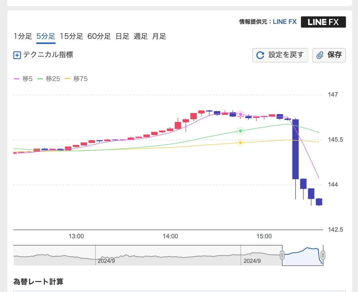The width and height of the screenshot is (358, 292).
Task: Click the 情報提供元 label text
Action: coord(253,22)
